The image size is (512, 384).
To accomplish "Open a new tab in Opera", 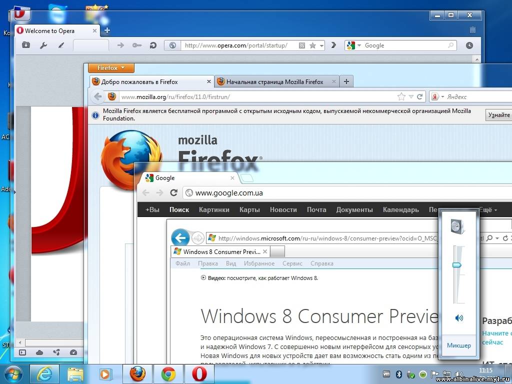I will tap(107, 30).
